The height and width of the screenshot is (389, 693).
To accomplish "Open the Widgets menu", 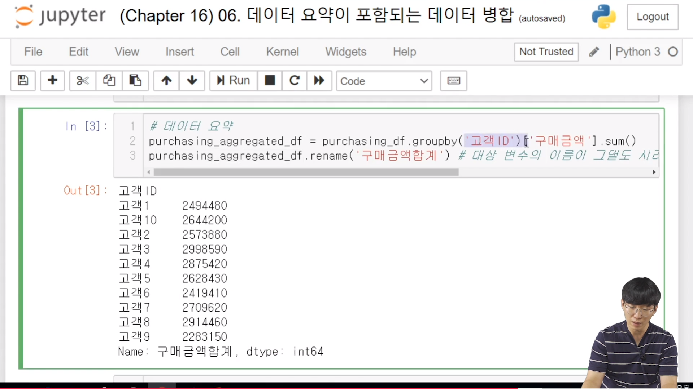I will [346, 52].
